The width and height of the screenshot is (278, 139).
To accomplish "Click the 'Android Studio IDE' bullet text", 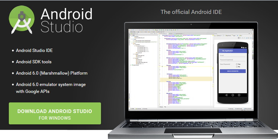I will pos(35,50).
